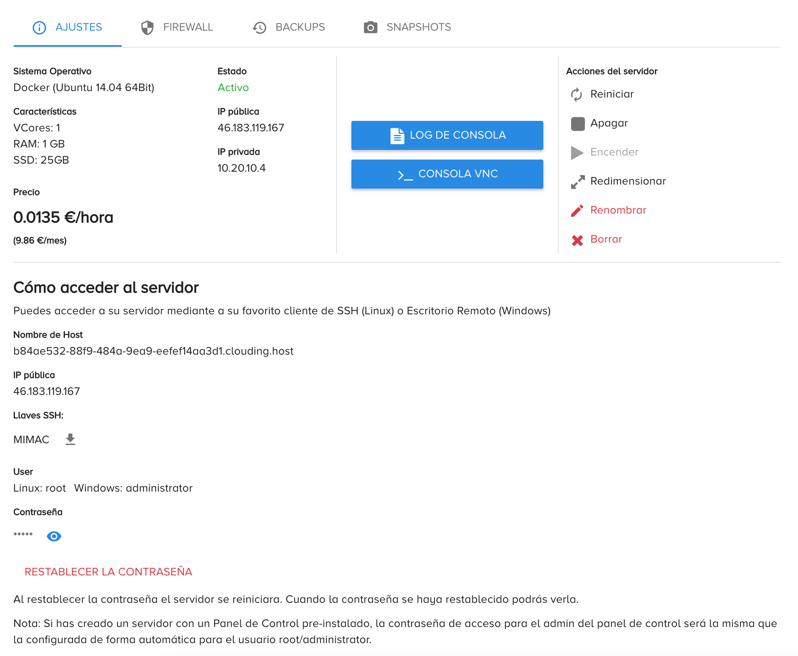Click the Ajustes info circle icon

[x=39, y=27]
